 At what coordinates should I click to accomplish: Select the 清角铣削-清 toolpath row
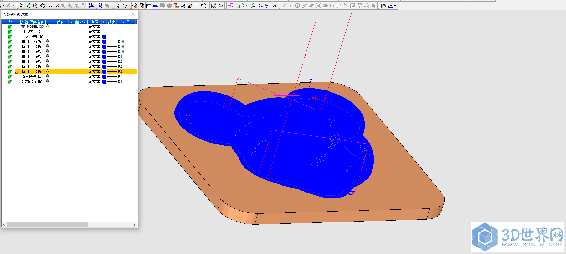coord(31,76)
